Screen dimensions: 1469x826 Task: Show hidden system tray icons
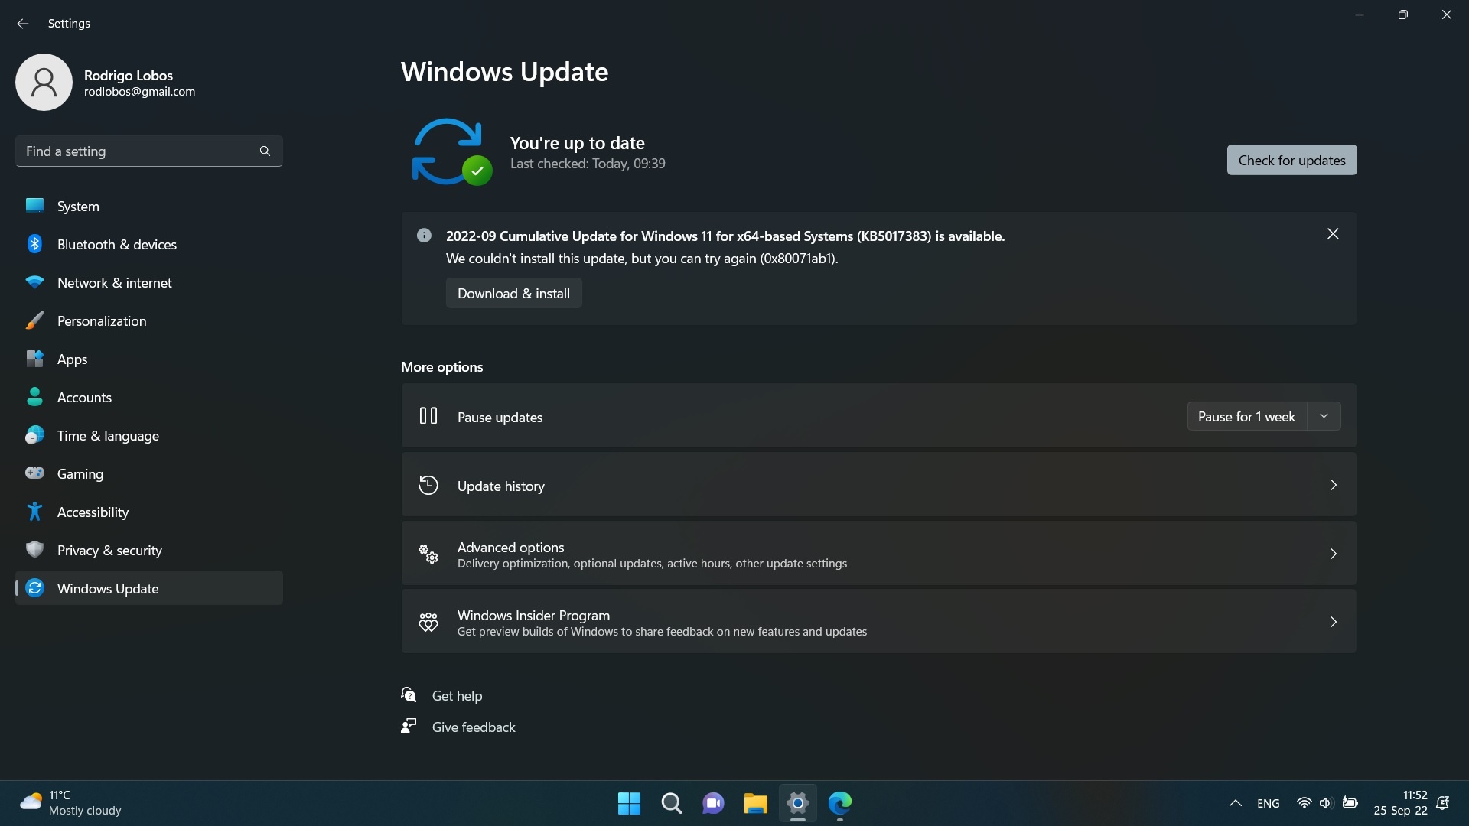coord(1235,803)
